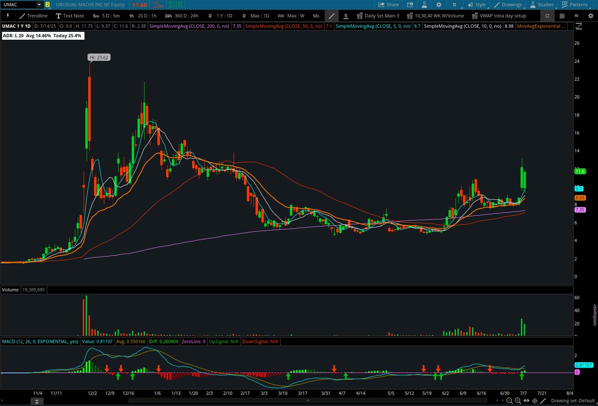Load the 10,30,40 WK W/Volume study set
Screen dimensions: 598x406
[x=436, y=16]
